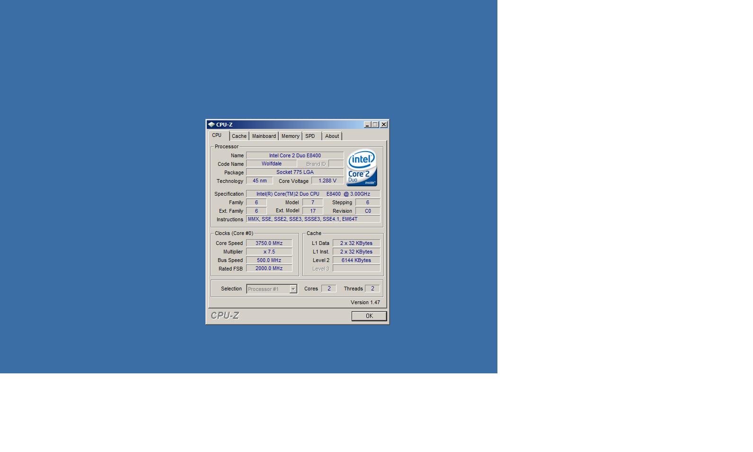Click the L1 Data value 2 x 32 KBytes
Image resolution: width=753 pixels, height=452 pixels.
click(356, 243)
